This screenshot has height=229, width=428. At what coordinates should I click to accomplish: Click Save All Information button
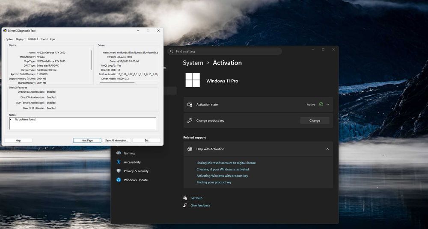pos(116,141)
